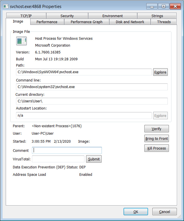This screenshot has height=221, width=184.
Task: Click the Explore button next to the Path field
Action: click(x=160, y=72)
